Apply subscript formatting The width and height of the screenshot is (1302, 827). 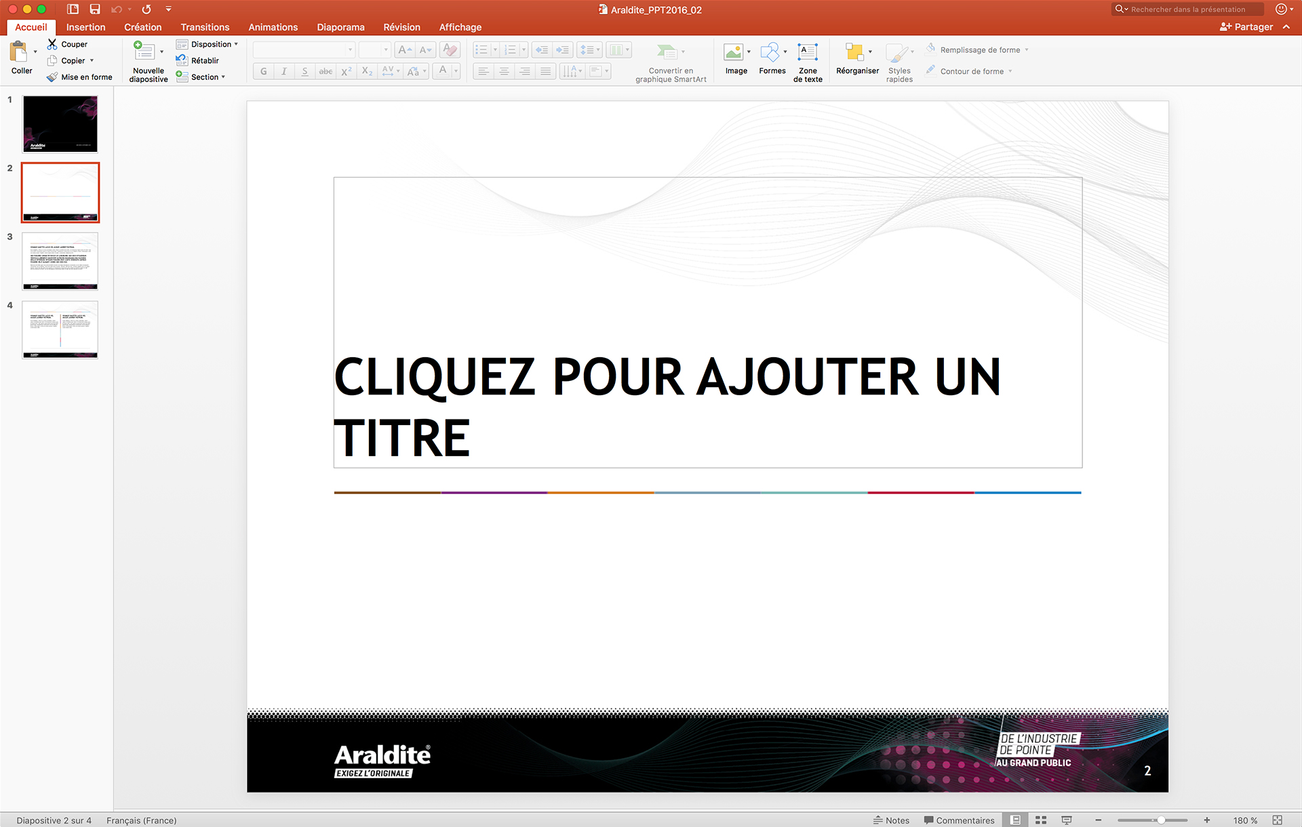point(367,71)
